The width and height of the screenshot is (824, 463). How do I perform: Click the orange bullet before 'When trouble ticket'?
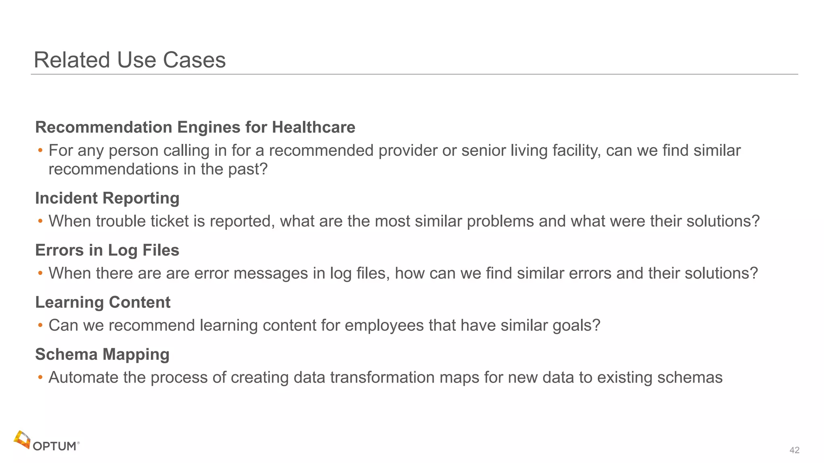pos(40,221)
